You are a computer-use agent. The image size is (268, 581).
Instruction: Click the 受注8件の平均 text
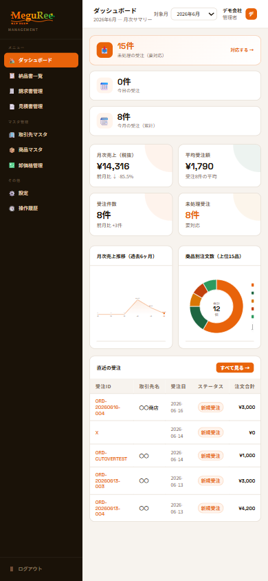[x=201, y=177]
